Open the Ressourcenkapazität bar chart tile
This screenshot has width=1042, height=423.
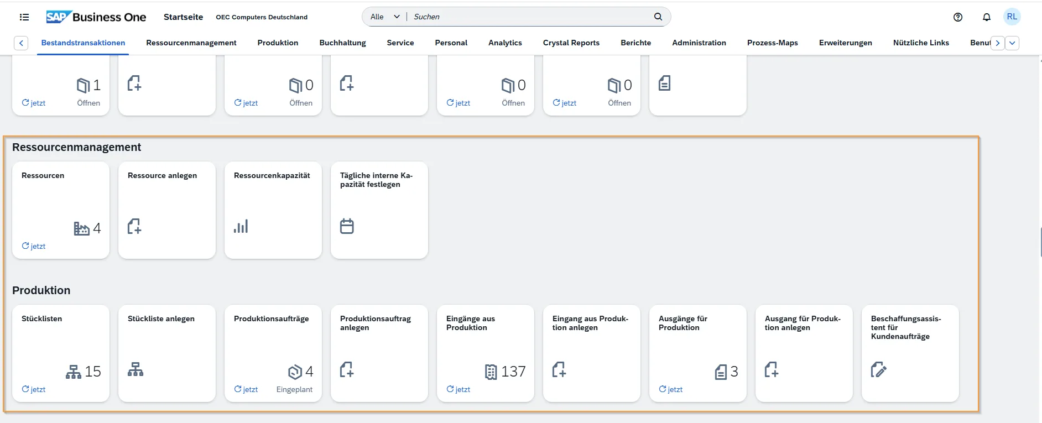241,227
